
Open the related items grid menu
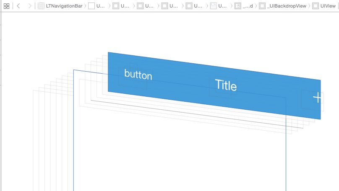[6, 6]
